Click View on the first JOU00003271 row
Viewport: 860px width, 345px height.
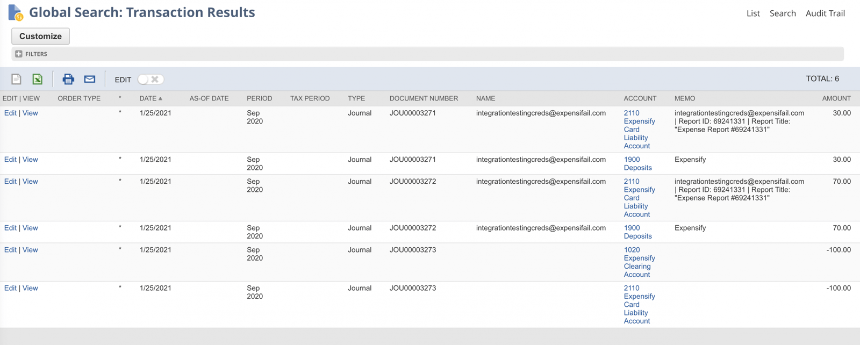pos(30,113)
